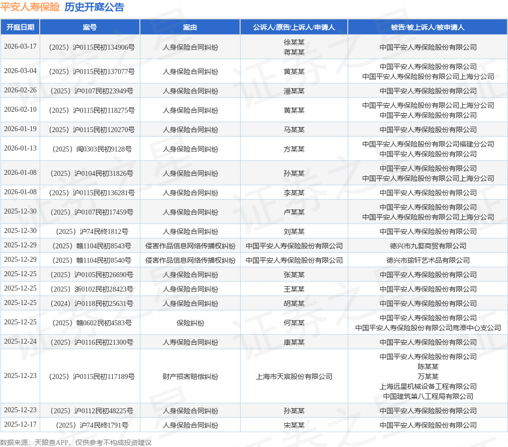The width and height of the screenshot is (508, 447).
Task: Select the date 2025-12-24
Action: pyautogui.click(x=20, y=341)
